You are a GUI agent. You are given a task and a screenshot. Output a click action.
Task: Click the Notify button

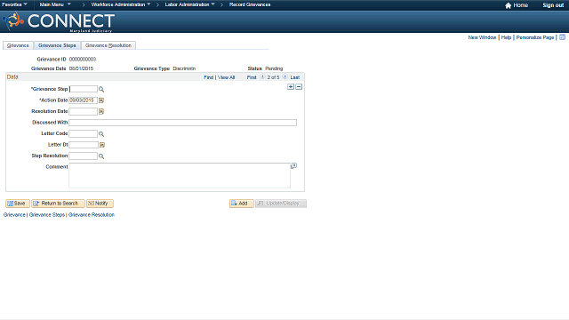pos(100,204)
